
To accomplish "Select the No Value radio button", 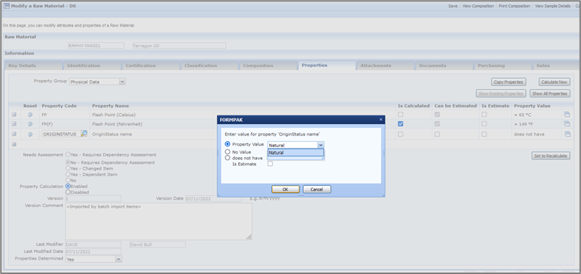I will pyautogui.click(x=227, y=151).
